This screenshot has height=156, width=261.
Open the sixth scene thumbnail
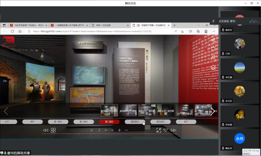(x=203, y=110)
